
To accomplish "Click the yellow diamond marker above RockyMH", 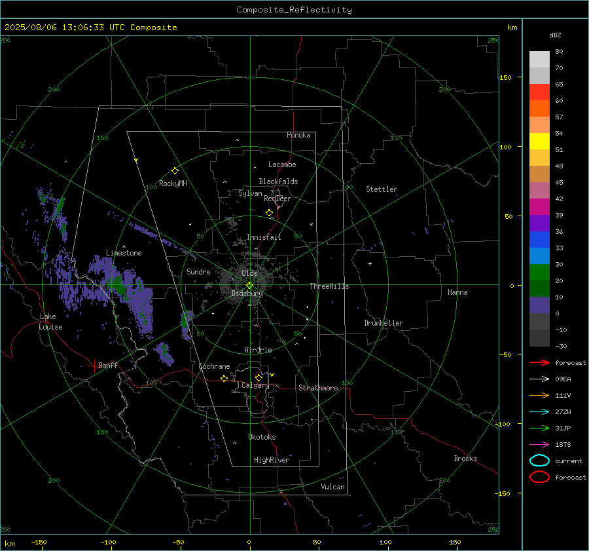I will click(175, 171).
